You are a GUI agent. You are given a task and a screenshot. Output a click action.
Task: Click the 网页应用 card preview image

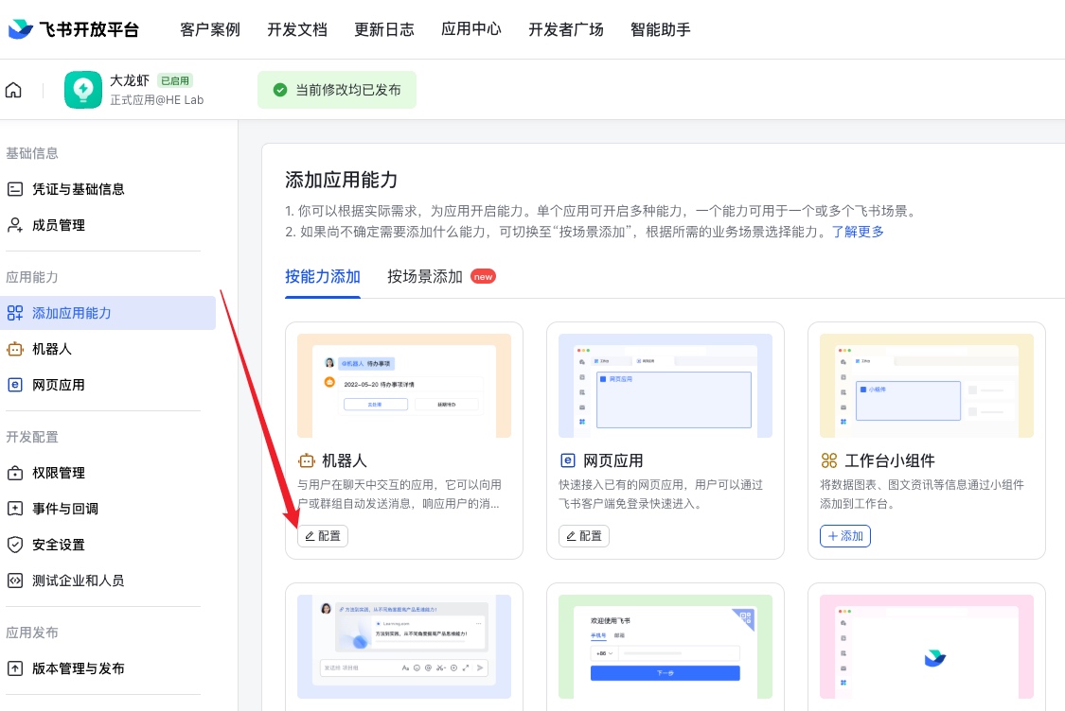point(666,386)
